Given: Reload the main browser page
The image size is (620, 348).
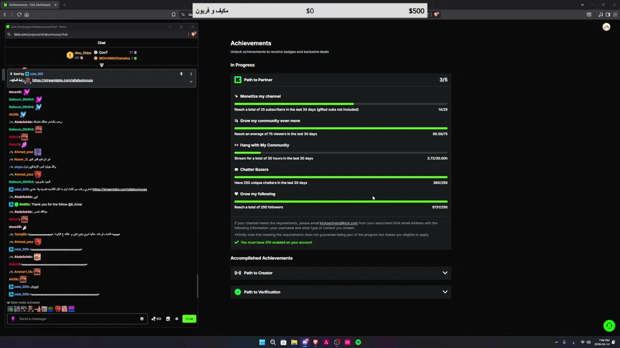Looking at the screenshot, I should click(x=19, y=14).
